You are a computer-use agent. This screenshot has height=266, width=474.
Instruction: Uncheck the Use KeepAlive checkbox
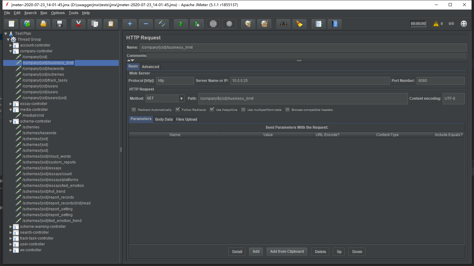click(212, 110)
